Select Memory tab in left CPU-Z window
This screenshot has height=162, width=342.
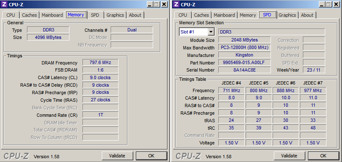coord(76,15)
